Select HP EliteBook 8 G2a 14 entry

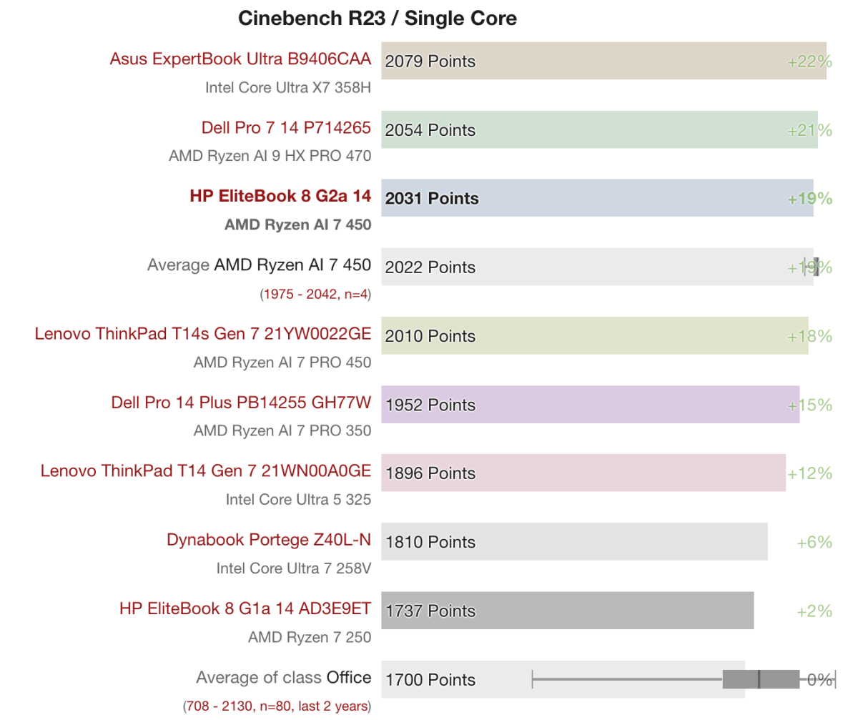pyautogui.click(x=280, y=197)
